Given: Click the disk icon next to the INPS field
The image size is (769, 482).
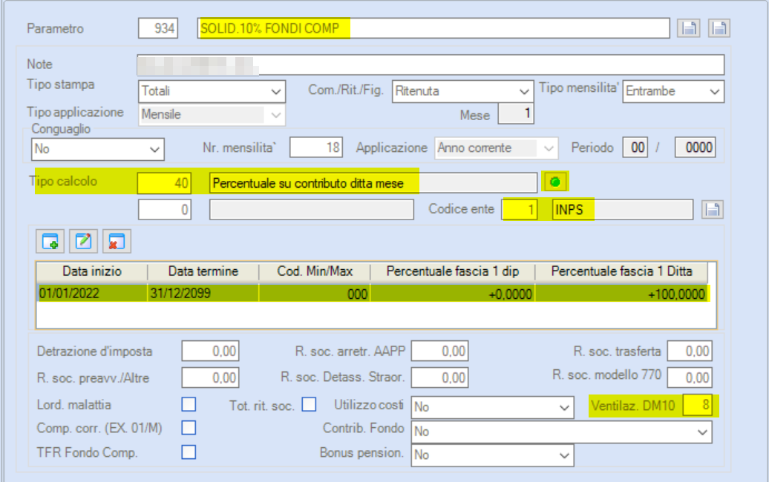Looking at the screenshot, I should (x=713, y=210).
